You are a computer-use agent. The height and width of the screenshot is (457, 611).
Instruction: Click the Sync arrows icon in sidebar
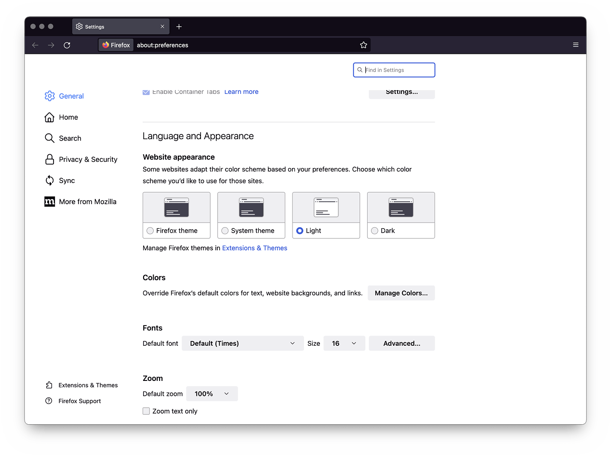[49, 181]
